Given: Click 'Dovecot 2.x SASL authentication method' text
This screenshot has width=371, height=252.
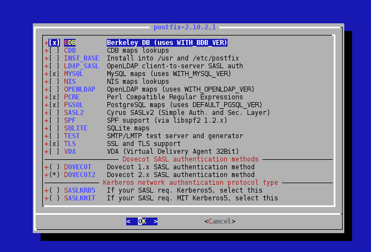Looking at the screenshot, I should click(x=181, y=175).
